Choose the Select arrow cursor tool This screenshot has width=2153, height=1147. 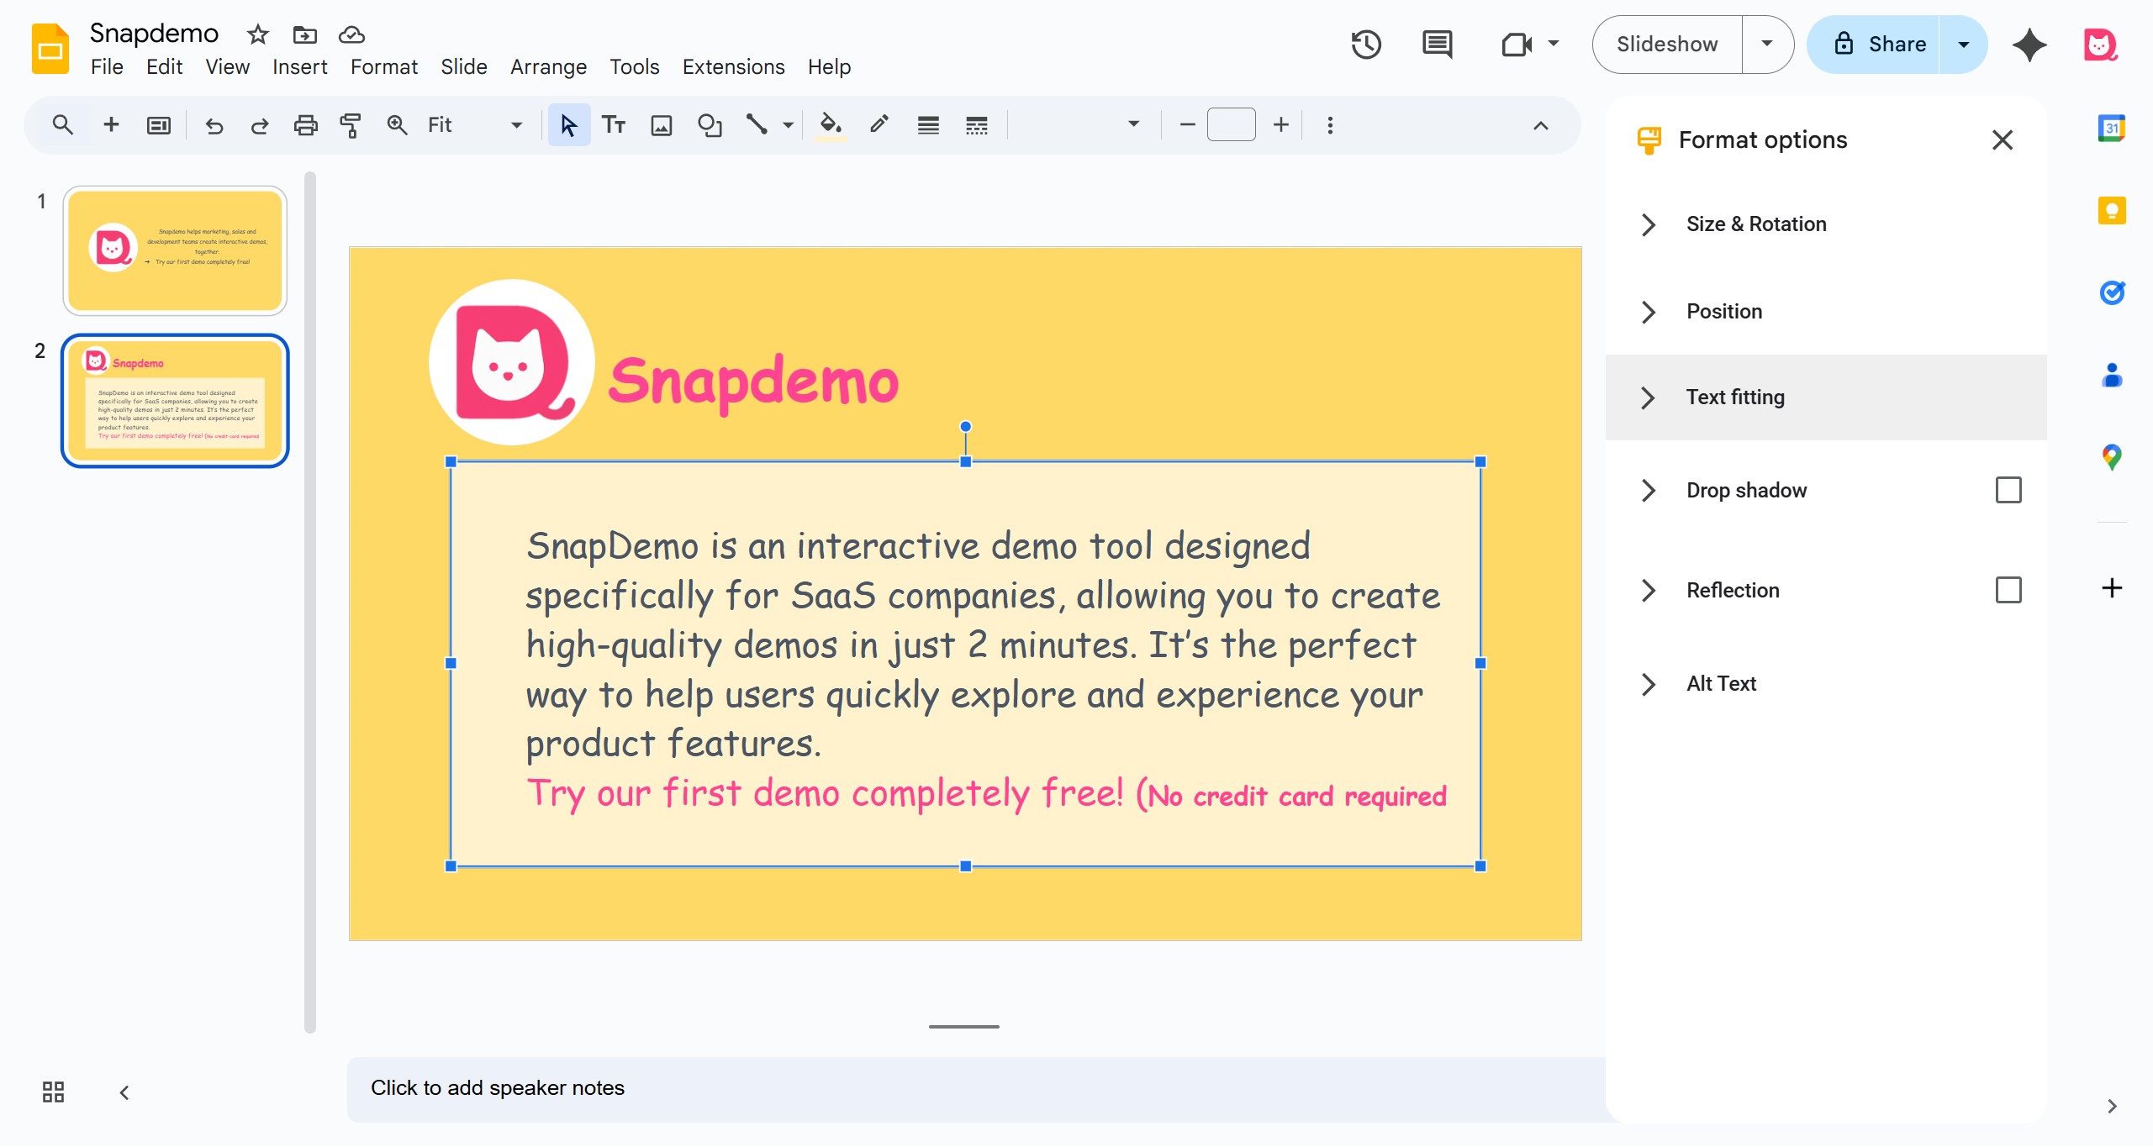(569, 125)
